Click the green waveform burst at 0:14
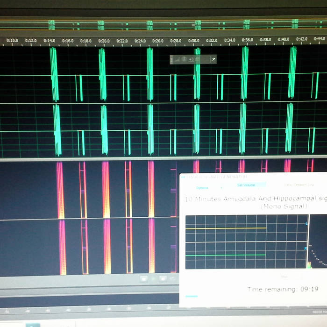 point(54,75)
